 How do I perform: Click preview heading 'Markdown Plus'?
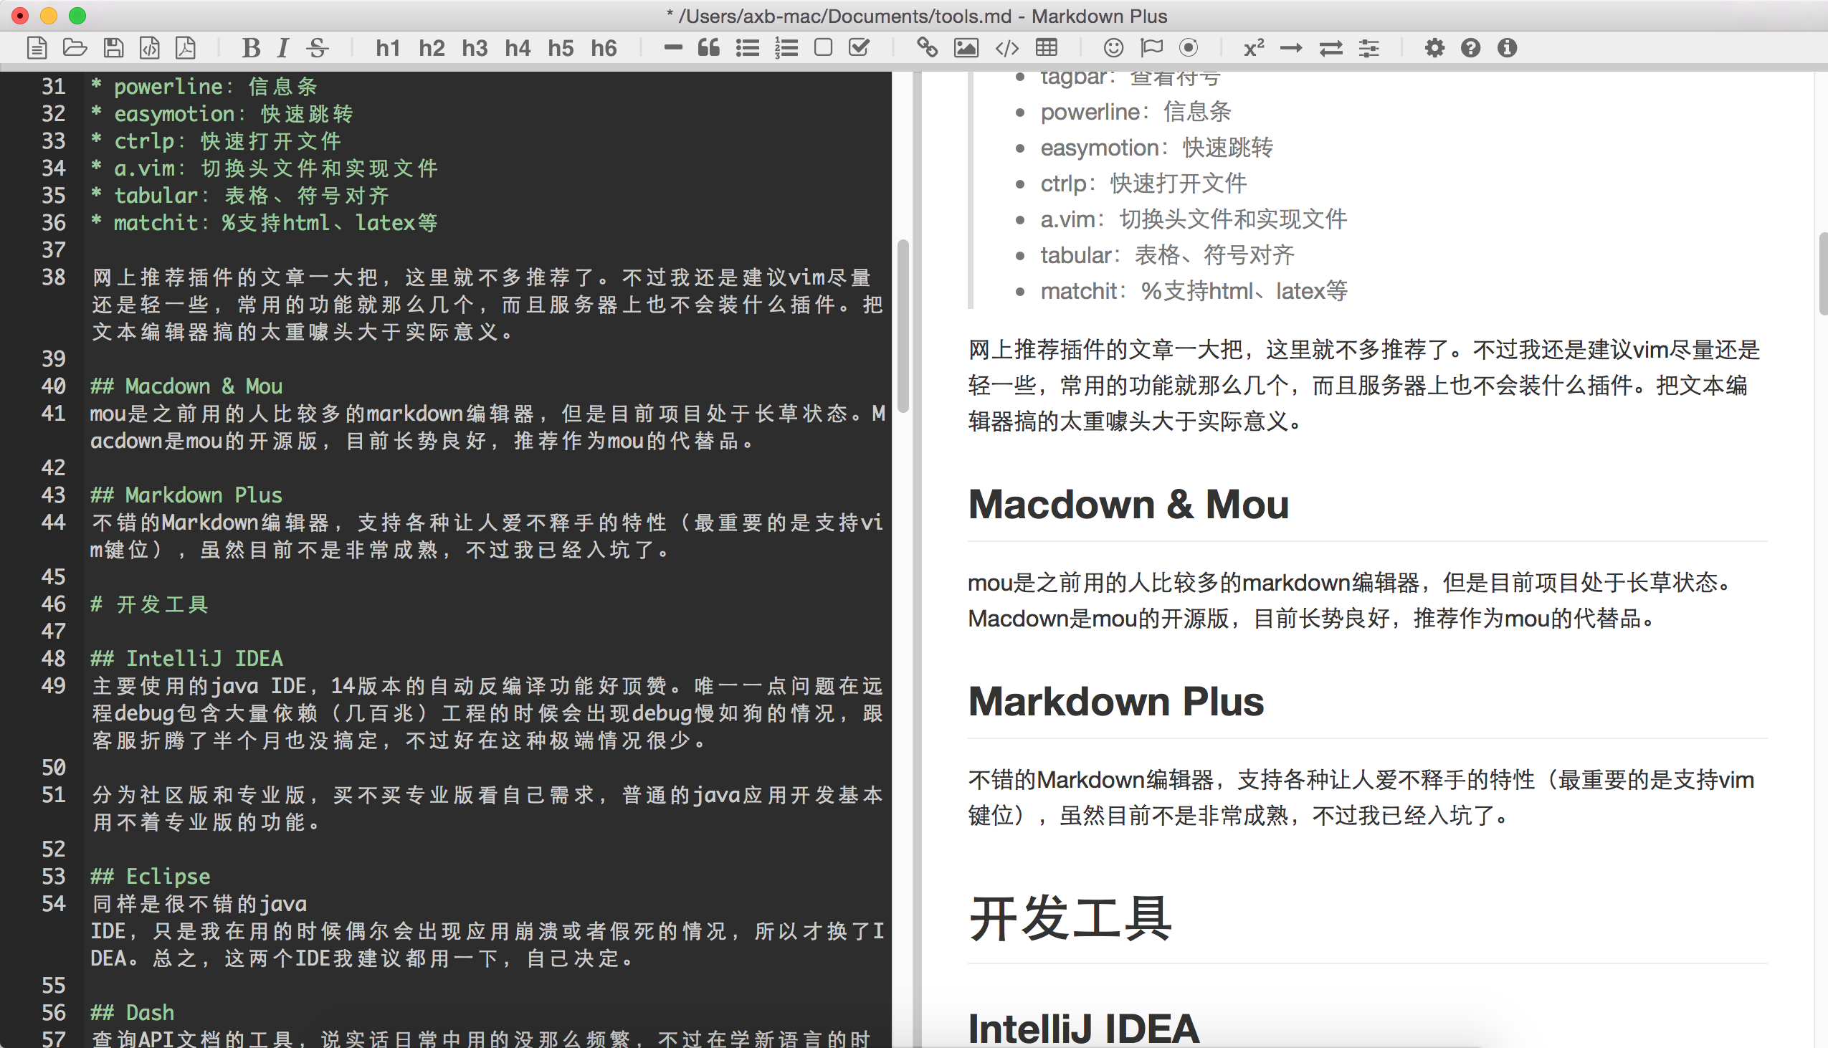[x=1115, y=701]
